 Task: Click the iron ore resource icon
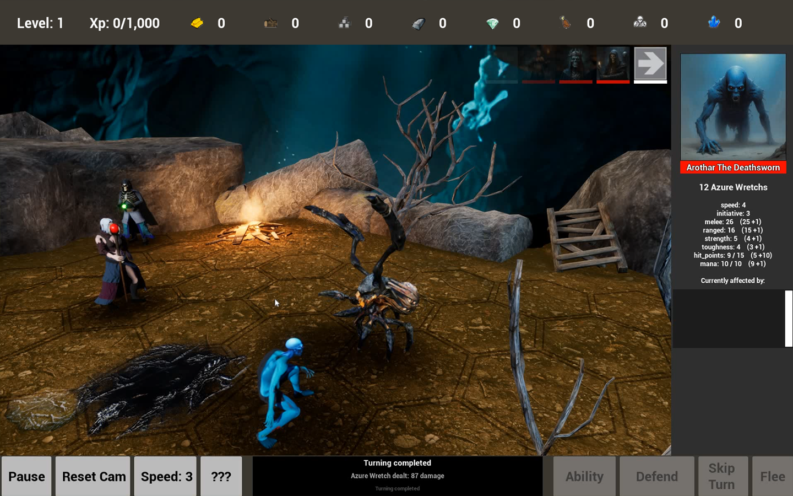pos(419,23)
